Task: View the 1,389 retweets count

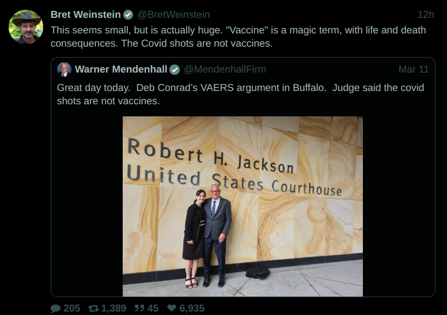Action: point(113,308)
